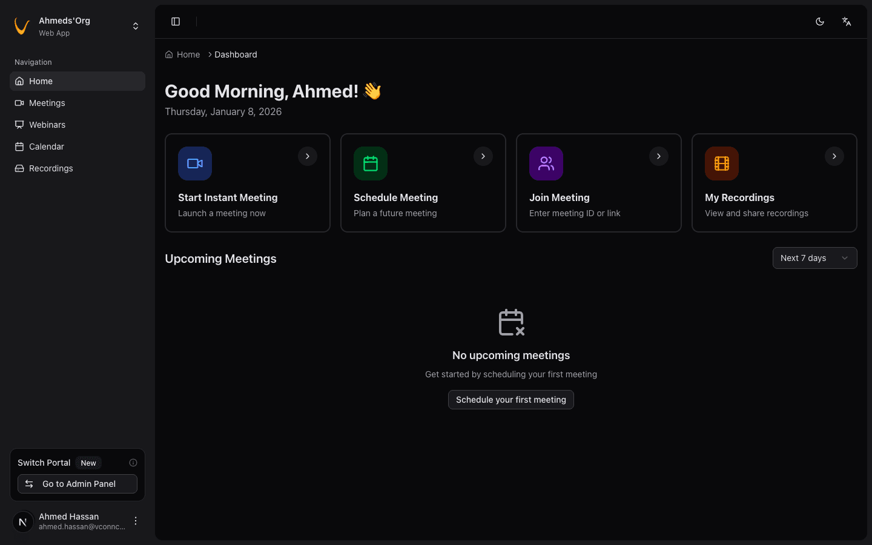Select Home in the navigation sidebar
Screen dimensions: 872x545
(x=78, y=81)
